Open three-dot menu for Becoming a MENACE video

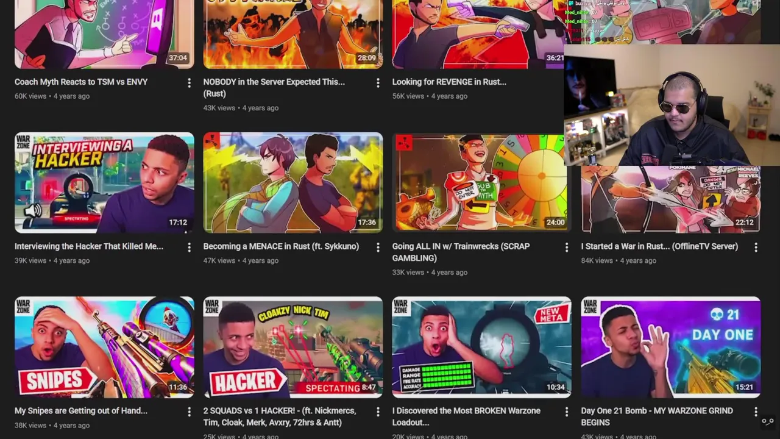tap(378, 248)
